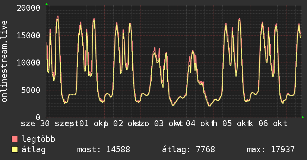This screenshot has height=160, width=307.
Task: Click the legtöbb legend label
Action: point(39,139)
